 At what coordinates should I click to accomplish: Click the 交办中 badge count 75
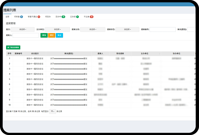[x=63, y=17]
